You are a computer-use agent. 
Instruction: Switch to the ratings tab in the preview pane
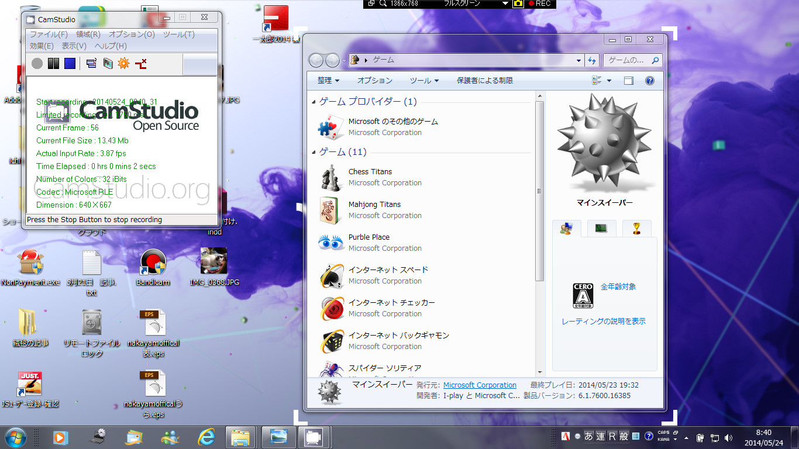[566, 229]
